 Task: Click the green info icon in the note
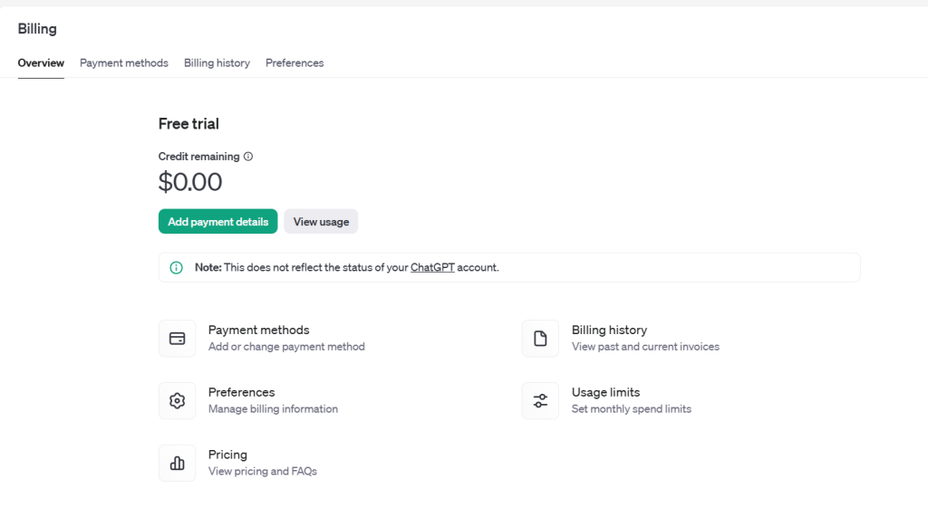(177, 267)
